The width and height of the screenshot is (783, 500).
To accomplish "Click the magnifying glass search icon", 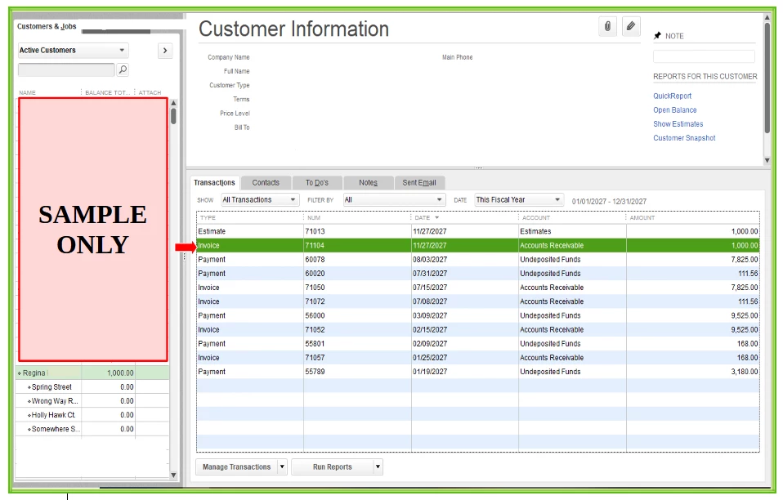I will 123,69.
